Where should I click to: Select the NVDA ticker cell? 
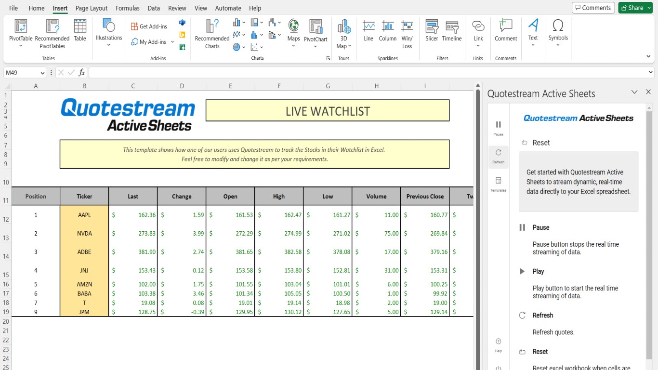pyautogui.click(x=84, y=234)
